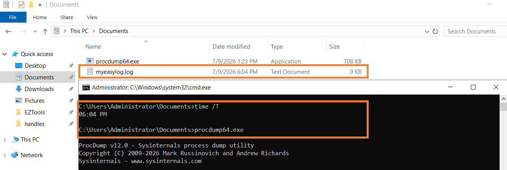Open Pictures in the navigation pane
507x170 pixels.
[x=34, y=101]
